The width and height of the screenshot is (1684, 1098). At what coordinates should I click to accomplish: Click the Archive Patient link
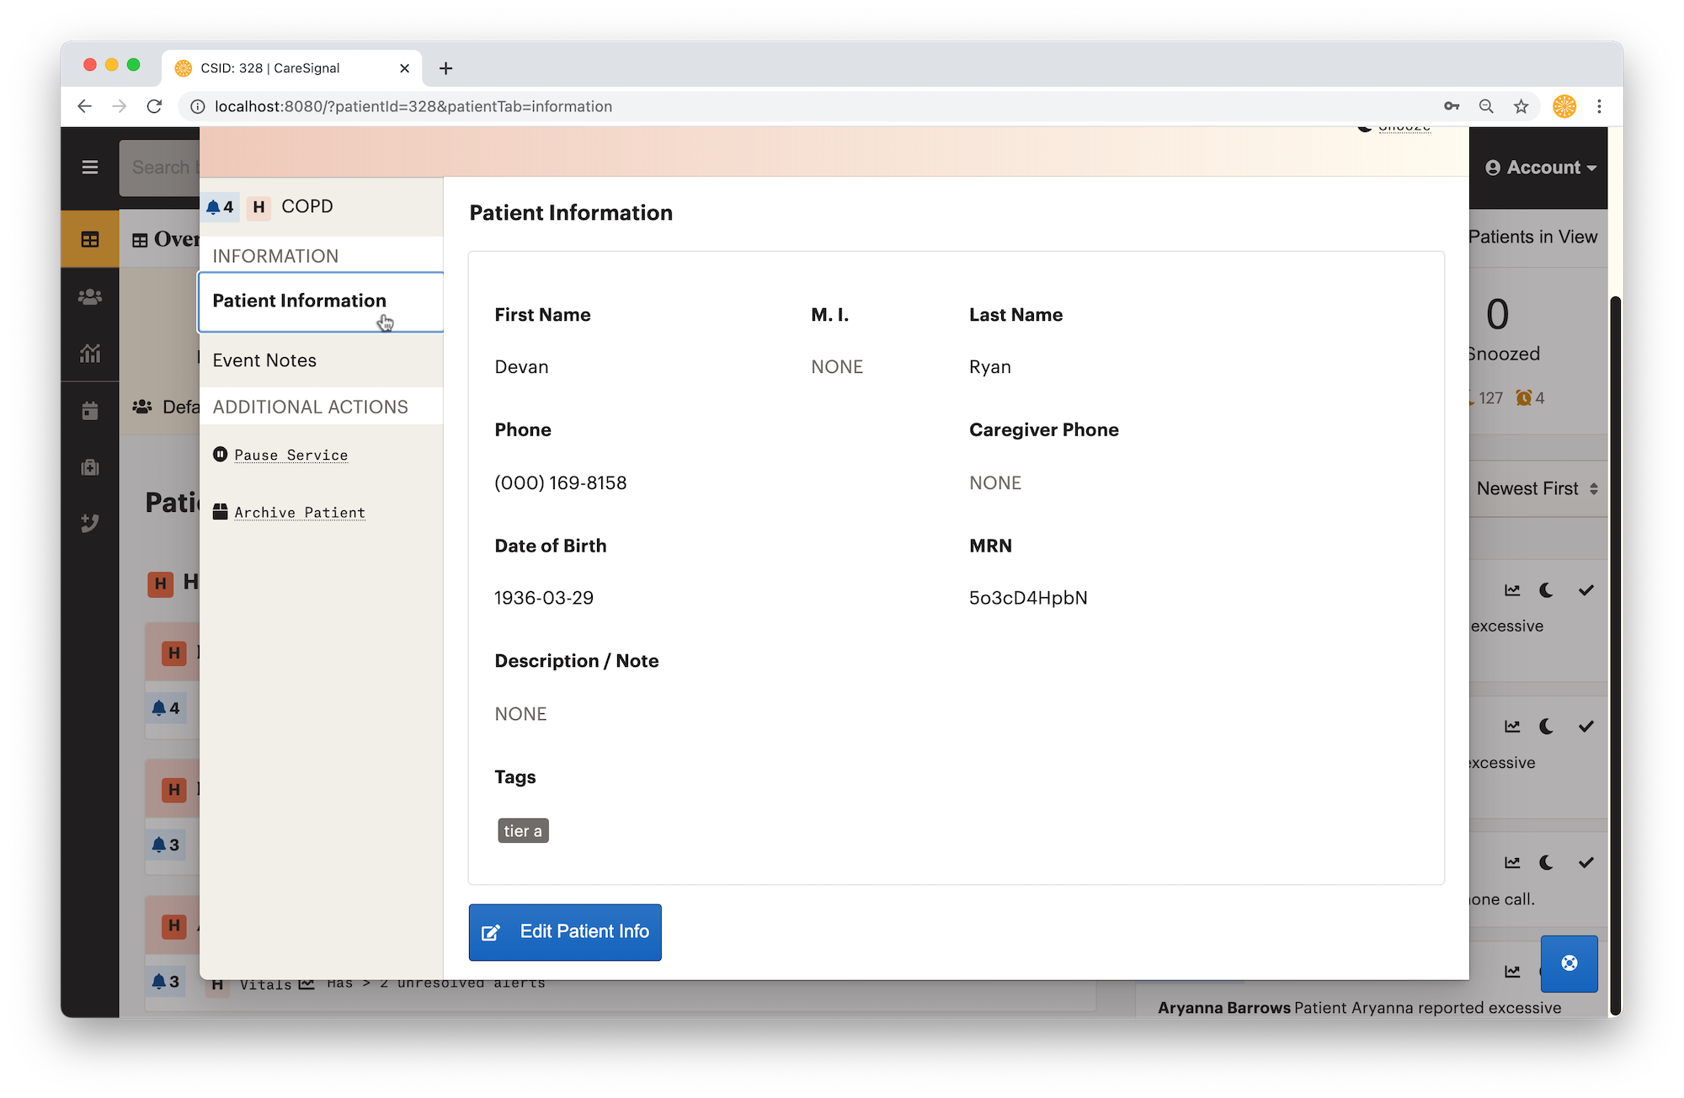point(300,512)
